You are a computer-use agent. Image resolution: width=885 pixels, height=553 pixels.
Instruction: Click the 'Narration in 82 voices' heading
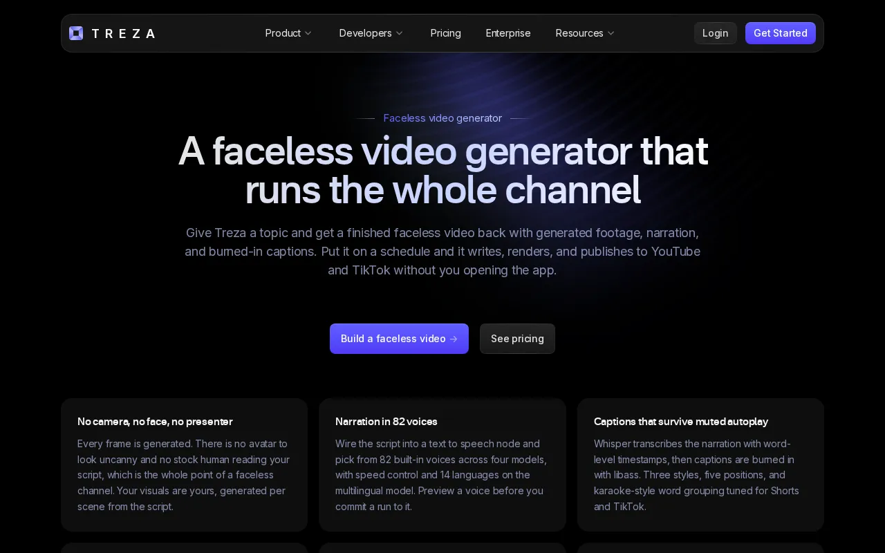click(386, 422)
